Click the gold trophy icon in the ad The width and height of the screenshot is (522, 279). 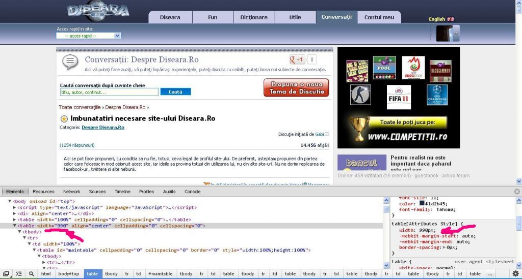click(359, 129)
